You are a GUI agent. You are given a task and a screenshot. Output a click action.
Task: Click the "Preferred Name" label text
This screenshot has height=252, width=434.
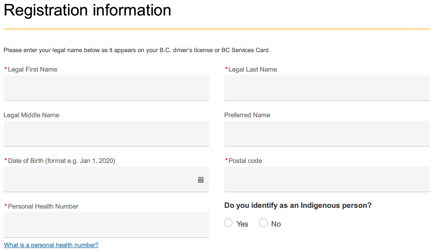tap(247, 115)
